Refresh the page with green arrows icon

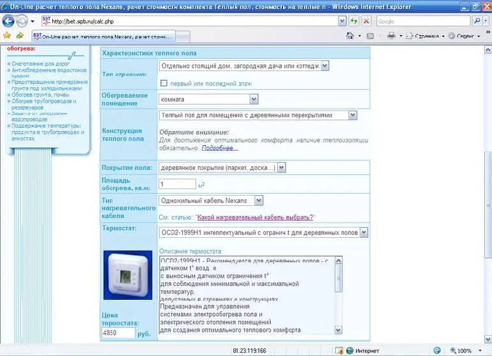(354, 21)
